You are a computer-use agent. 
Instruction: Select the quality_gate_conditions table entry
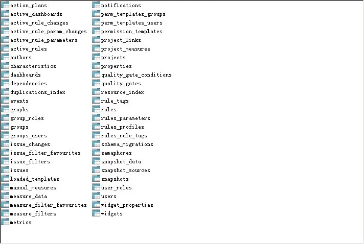pyautogui.click(x=136, y=75)
